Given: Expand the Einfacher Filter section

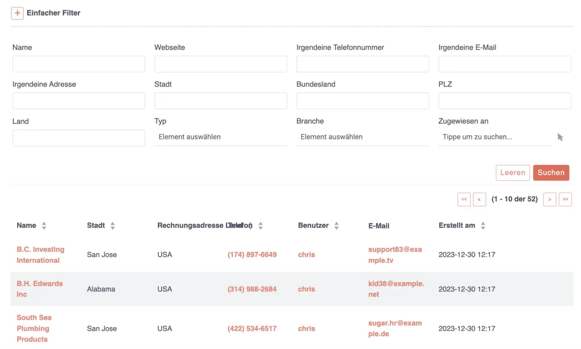Looking at the screenshot, I should [17, 13].
